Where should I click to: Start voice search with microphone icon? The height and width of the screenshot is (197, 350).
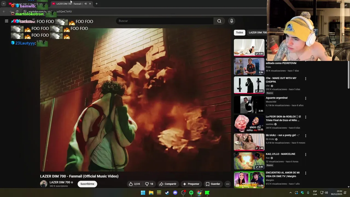232,21
